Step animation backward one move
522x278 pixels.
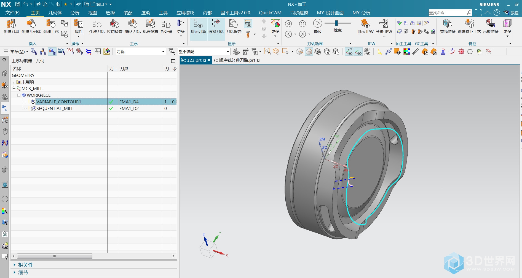click(x=288, y=24)
